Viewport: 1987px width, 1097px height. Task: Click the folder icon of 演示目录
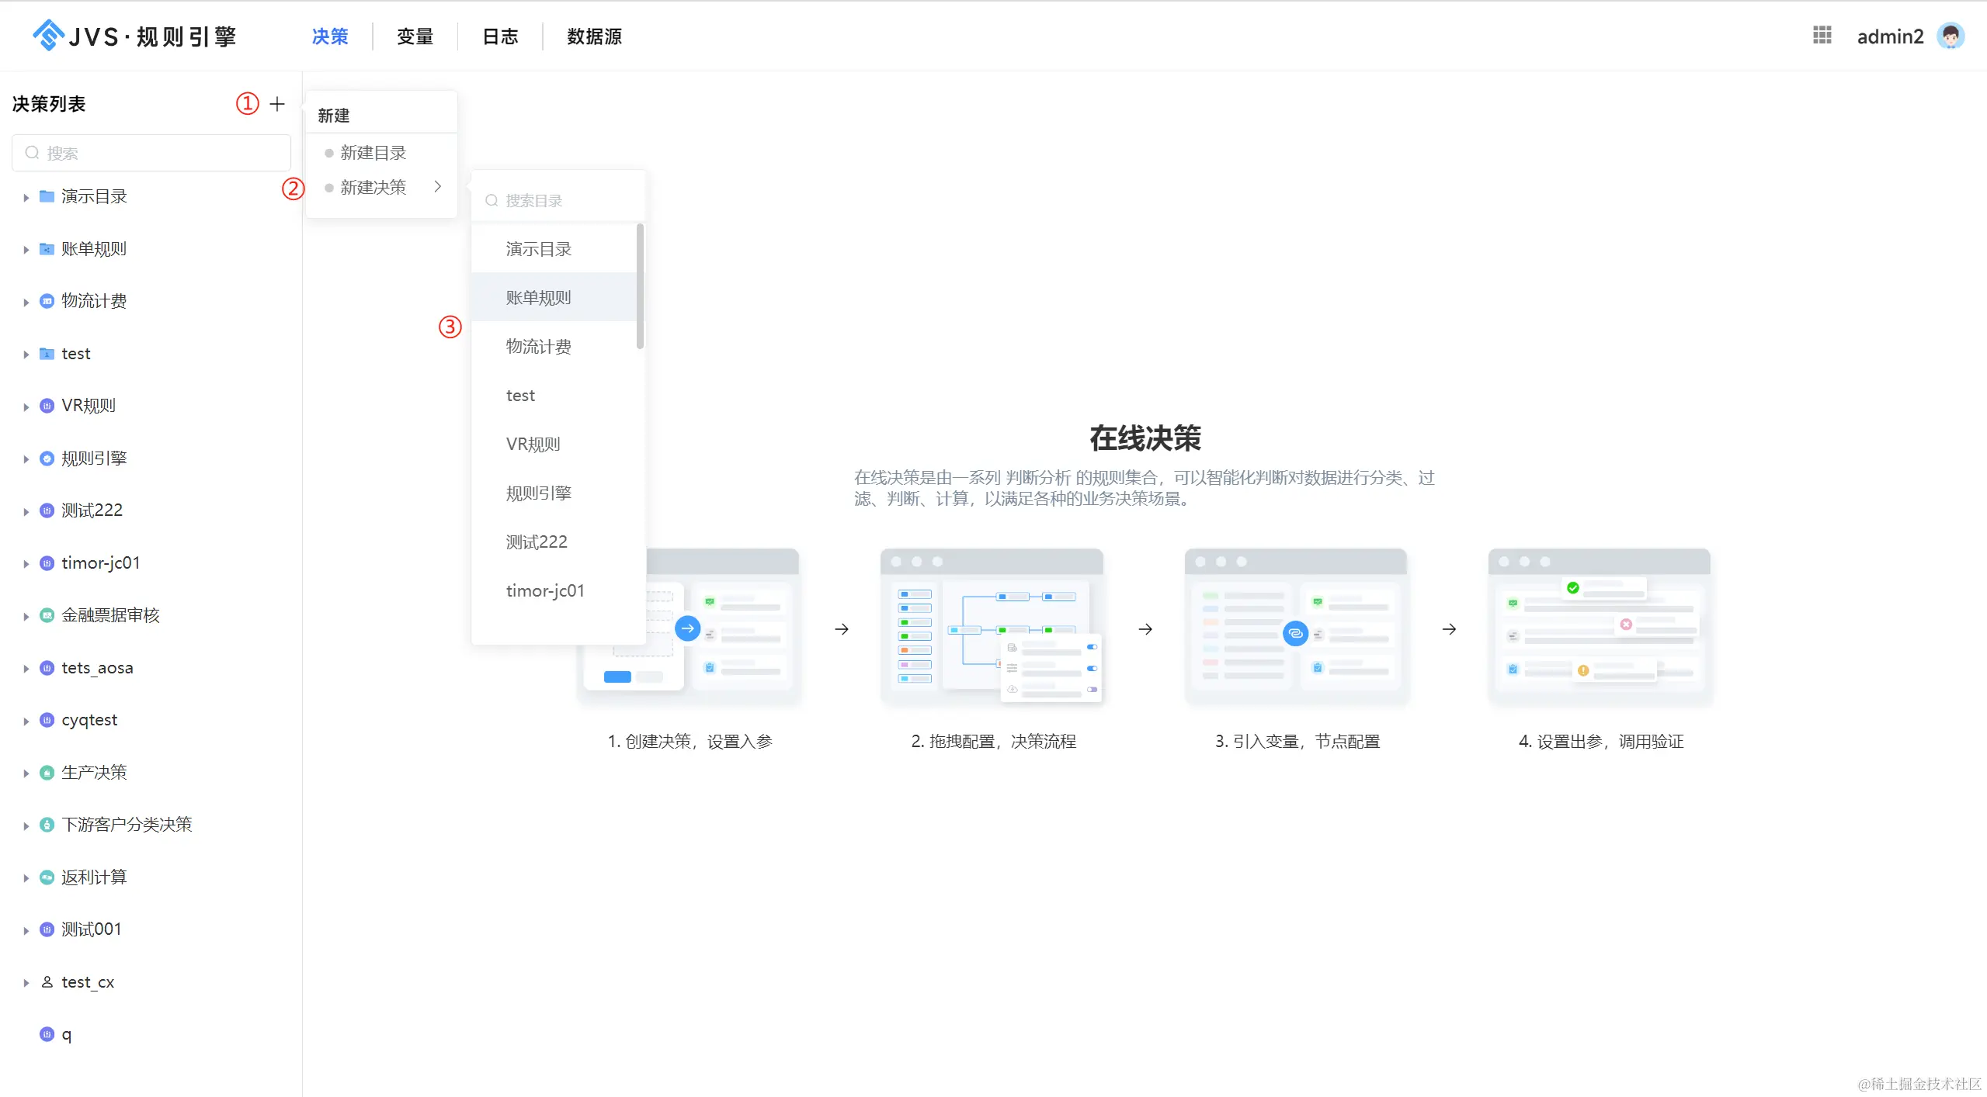point(47,196)
